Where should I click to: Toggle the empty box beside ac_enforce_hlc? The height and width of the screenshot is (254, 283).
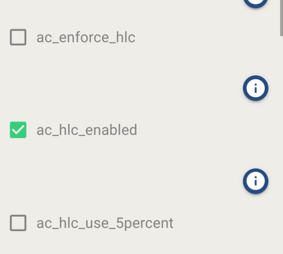click(18, 37)
